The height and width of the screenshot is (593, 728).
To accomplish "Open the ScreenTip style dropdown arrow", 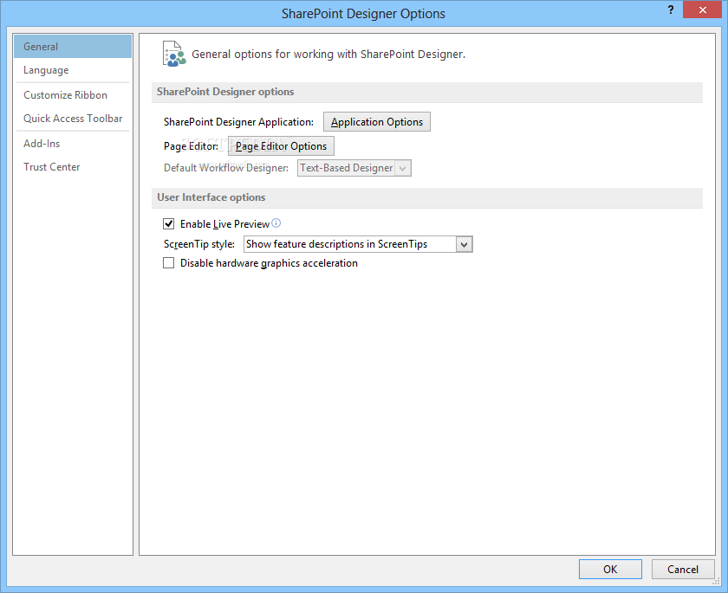I will (x=464, y=244).
